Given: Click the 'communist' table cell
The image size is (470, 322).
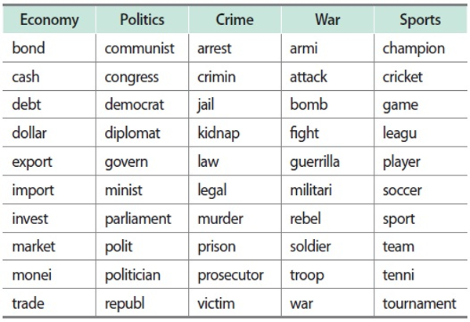Looking at the screenshot, I should (x=139, y=49).
